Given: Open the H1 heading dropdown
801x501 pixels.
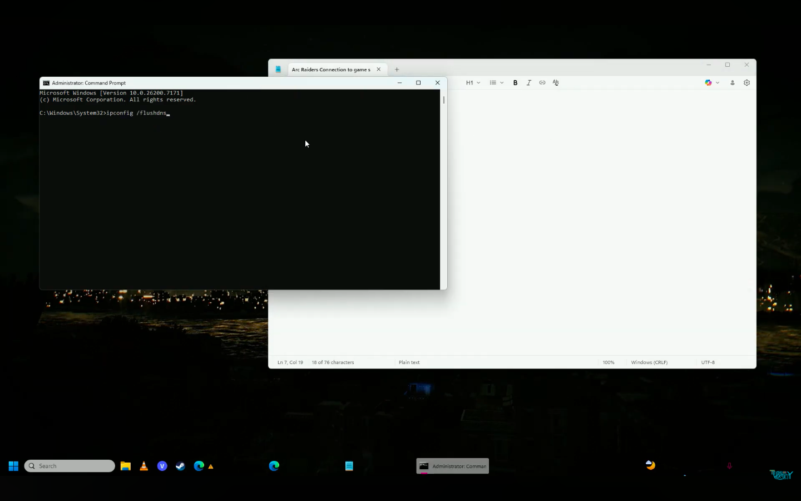Looking at the screenshot, I should pyautogui.click(x=473, y=82).
